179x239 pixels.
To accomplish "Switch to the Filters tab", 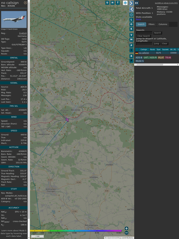I will pos(151,24).
